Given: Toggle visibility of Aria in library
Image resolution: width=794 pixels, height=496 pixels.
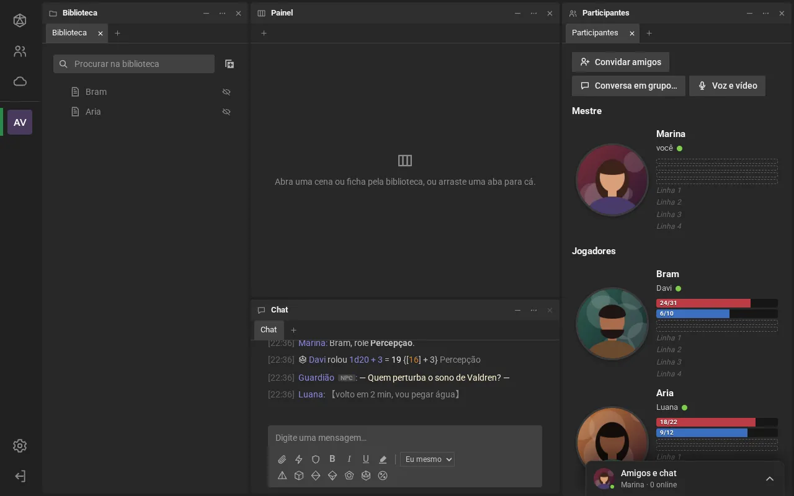Looking at the screenshot, I should click(226, 112).
